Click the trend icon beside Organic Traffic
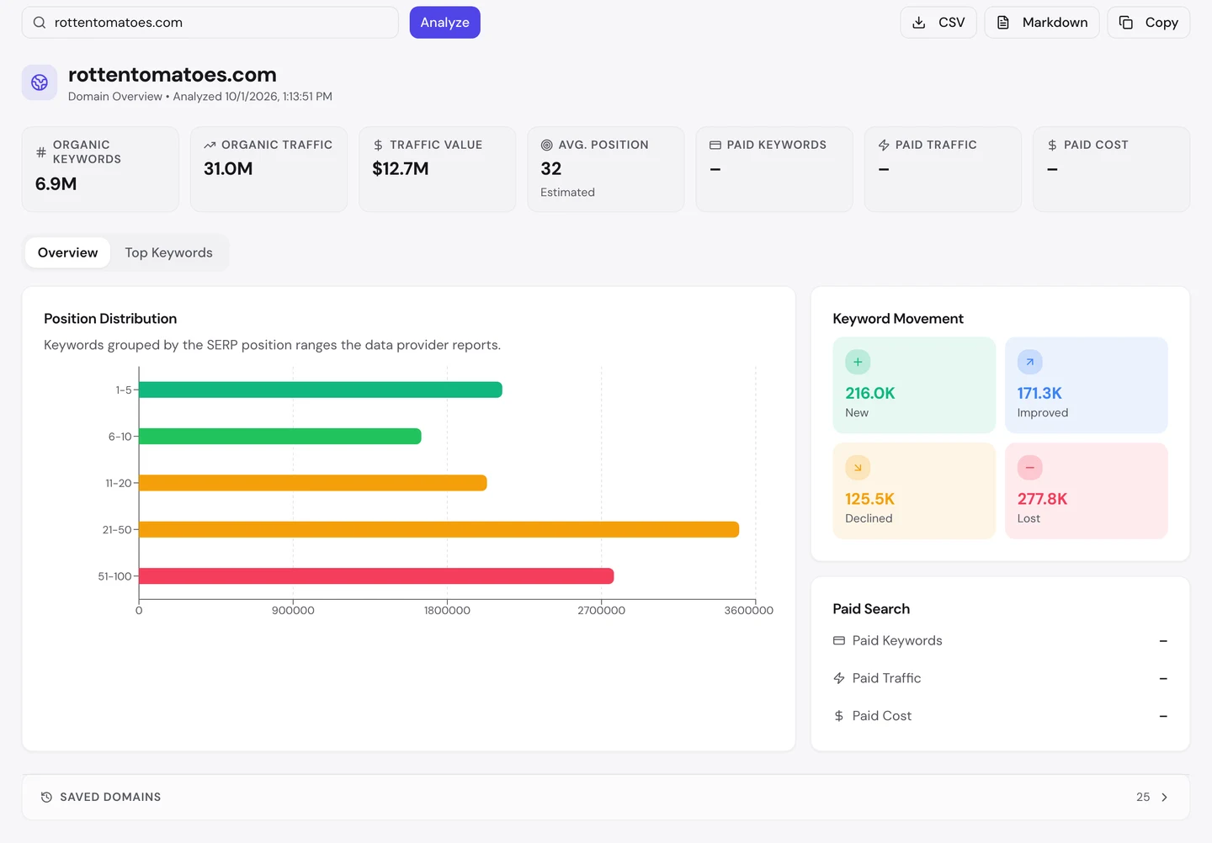Viewport: 1212px width, 843px height. click(x=210, y=145)
